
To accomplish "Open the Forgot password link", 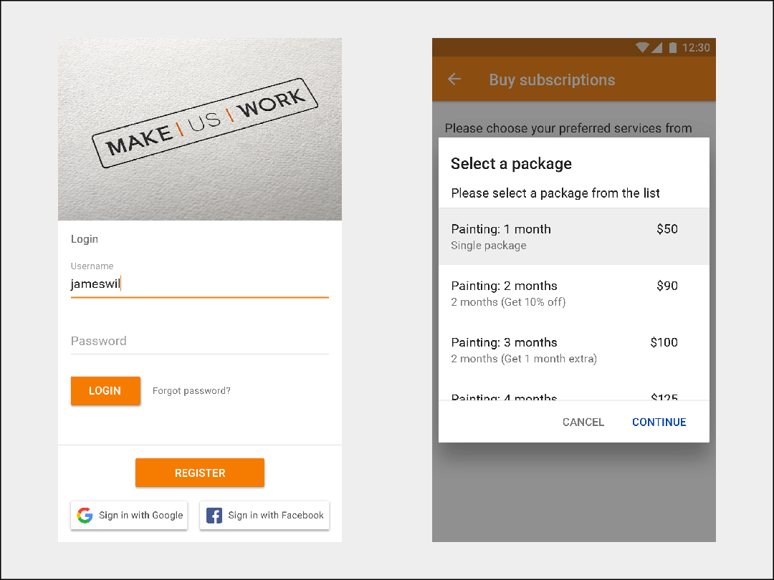I will [191, 391].
